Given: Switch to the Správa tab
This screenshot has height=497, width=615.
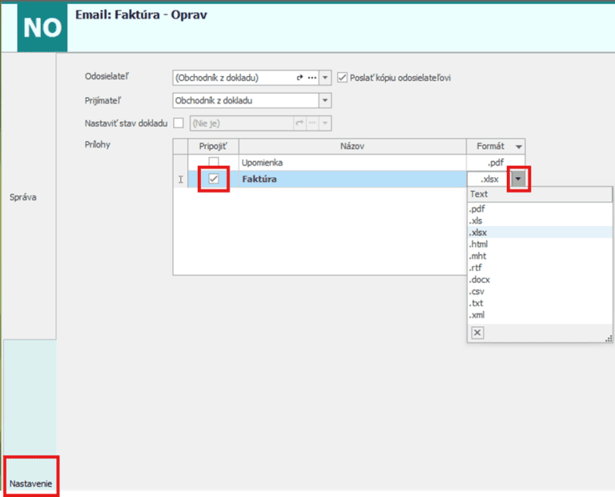Looking at the screenshot, I should 24,196.
